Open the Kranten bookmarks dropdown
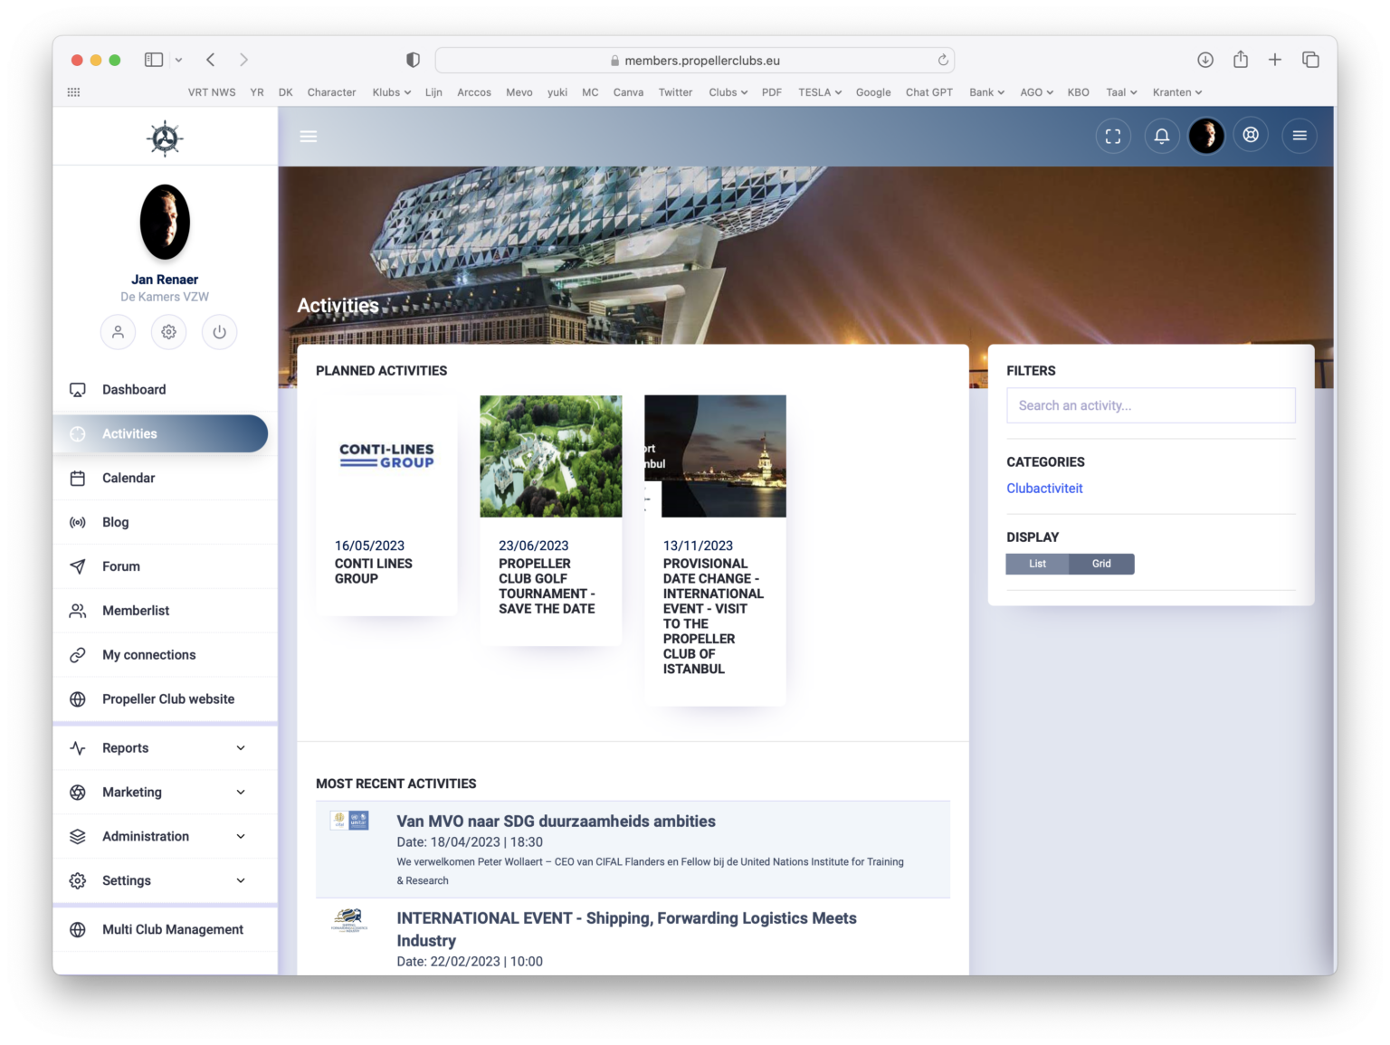Image resolution: width=1390 pixels, height=1045 pixels. tap(1177, 92)
